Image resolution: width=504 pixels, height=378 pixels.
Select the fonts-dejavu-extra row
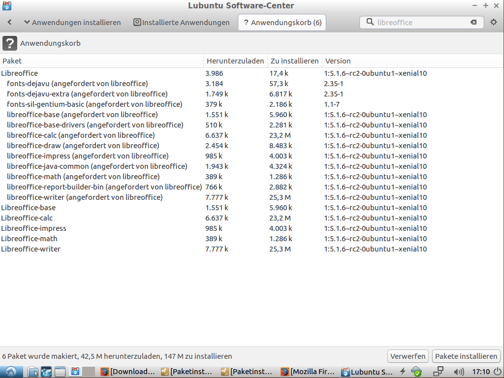coord(252,94)
